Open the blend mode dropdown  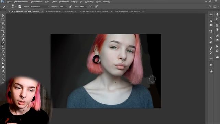tap(40, 7)
